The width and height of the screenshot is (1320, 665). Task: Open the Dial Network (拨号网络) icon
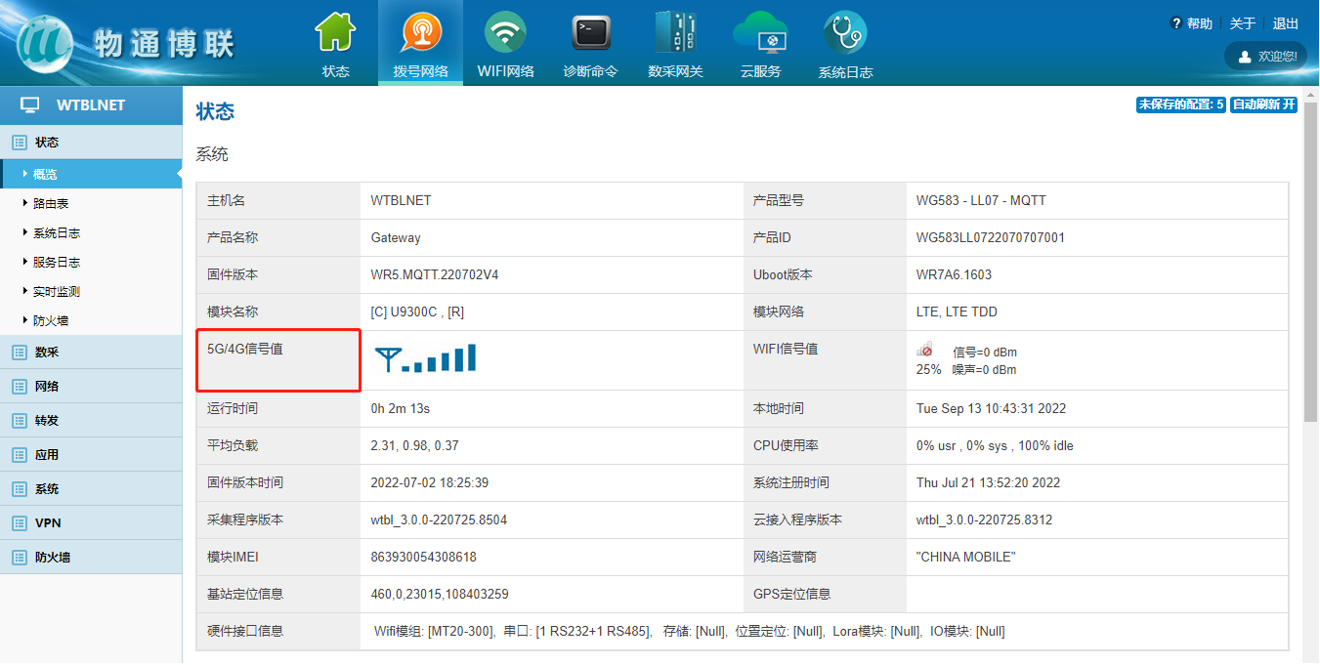click(420, 34)
